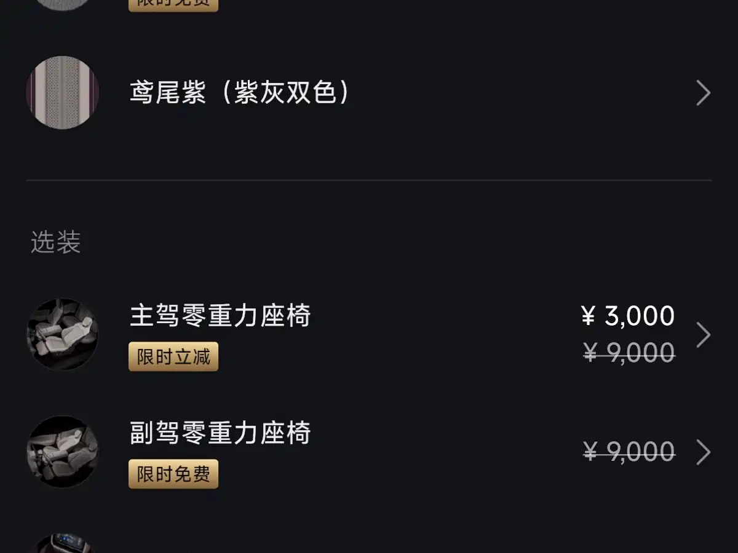Open the chevron beside the ¥ 3,000 price

tap(703, 335)
